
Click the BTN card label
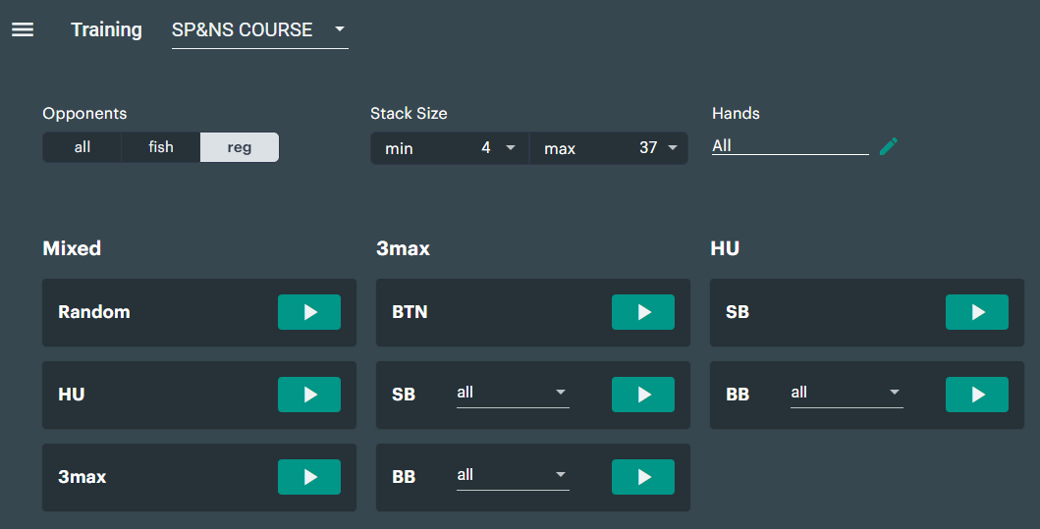[410, 312]
